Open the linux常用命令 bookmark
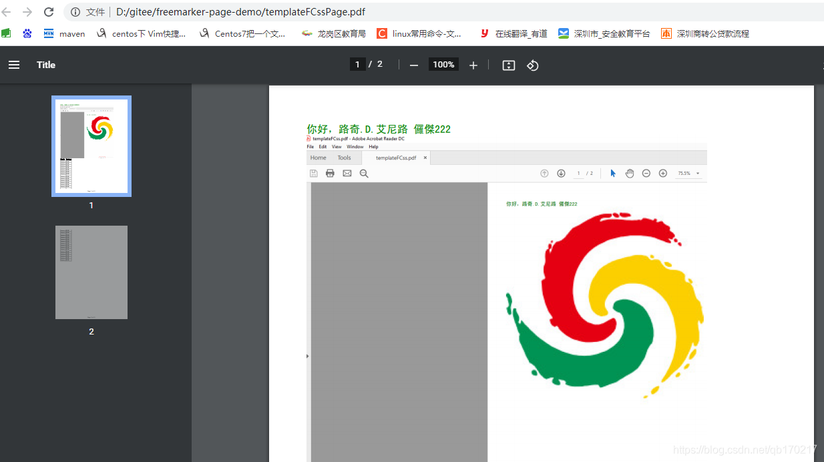The width and height of the screenshot is (824, 462). click(x=419, y=33)
